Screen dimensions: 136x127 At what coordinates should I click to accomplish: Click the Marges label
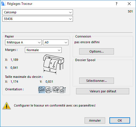tap(11, 50)
